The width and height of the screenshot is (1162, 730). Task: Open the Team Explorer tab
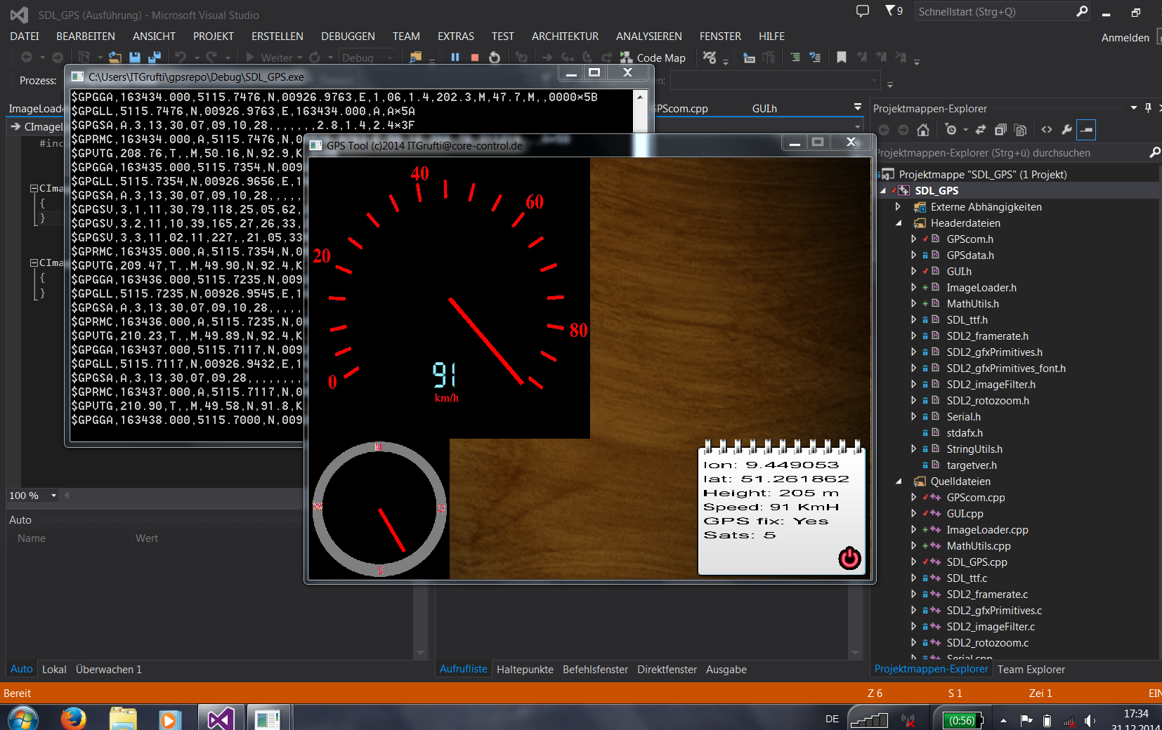1031,670
